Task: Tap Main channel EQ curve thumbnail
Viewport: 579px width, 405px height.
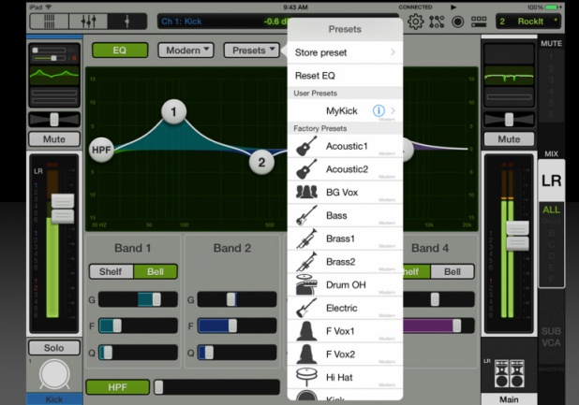Action: (x=509, y=76)
